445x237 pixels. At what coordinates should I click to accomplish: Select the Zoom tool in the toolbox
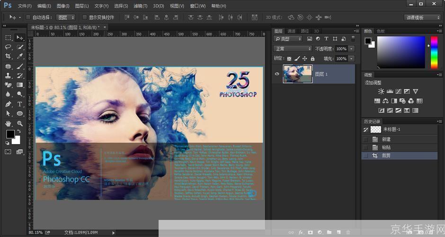point(20,123)
